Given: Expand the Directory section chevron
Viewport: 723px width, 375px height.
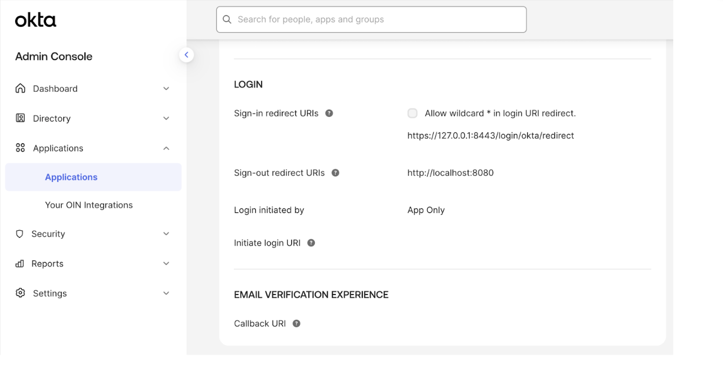Looking at the screenshot, I should tap(167, 118).
